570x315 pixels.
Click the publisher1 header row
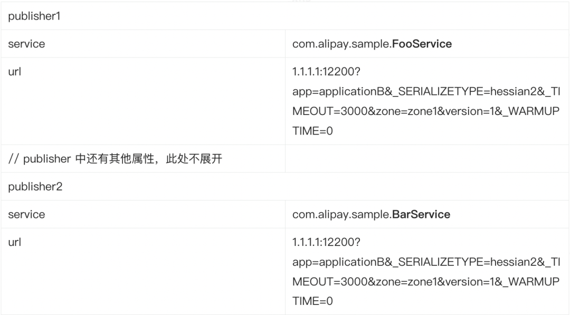(x=285, y=16)
